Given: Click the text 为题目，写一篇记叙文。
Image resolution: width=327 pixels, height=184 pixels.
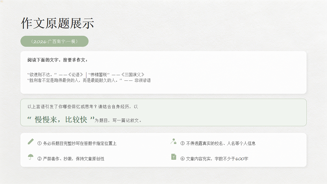Looking at the screenshot, I should pyautogui.click(x=118, y=120).
